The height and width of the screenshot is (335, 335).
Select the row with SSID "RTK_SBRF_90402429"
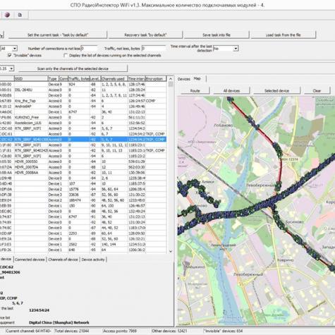83,150
